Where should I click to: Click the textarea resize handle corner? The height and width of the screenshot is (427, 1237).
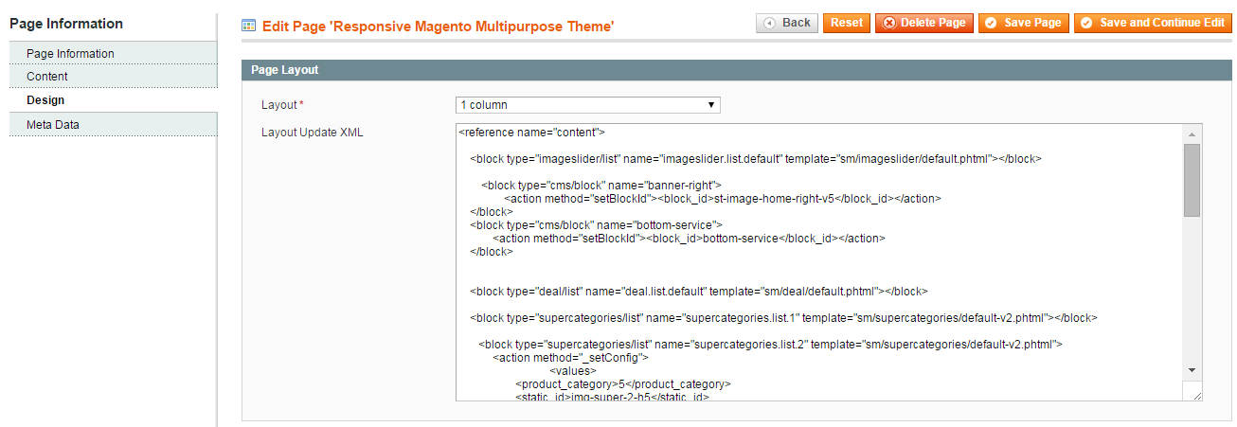[1195, 394]
